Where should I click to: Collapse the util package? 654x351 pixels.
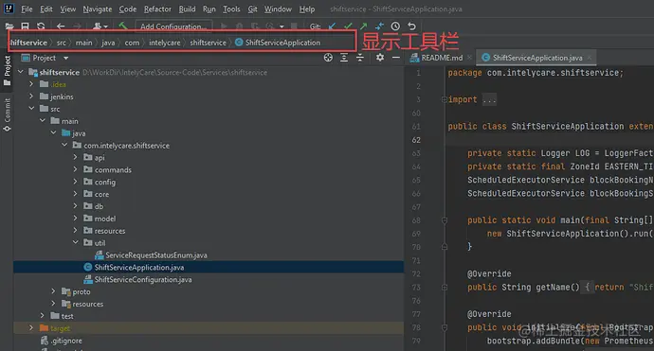76,242
